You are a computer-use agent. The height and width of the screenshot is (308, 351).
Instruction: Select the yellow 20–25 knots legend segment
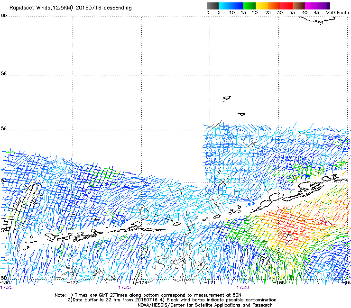tap(262, 6)
